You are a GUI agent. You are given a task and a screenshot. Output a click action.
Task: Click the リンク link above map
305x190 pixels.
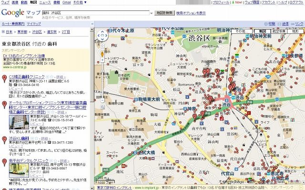(x=299, y=24)
